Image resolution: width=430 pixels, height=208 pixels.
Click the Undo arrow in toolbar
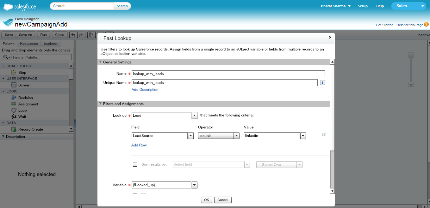[73, 35]
